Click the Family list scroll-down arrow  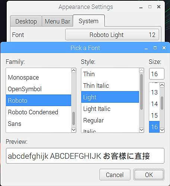click(x=74, y=130)
